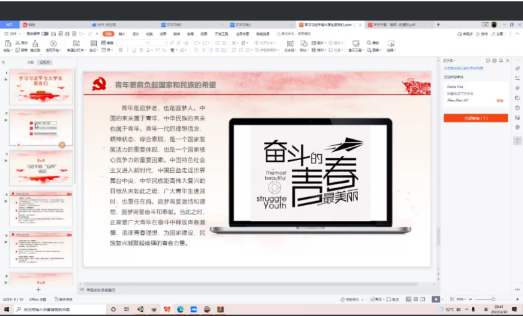
Task: Select the first slide thumbnail
Action: click(x=41, y=86)
